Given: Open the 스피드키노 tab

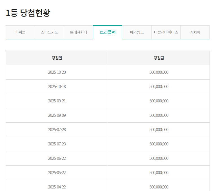Looking at the screenshot, I should [49, 32].
